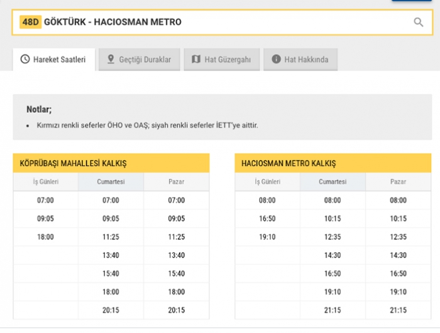
Task: Select Pazar column under Hacıosman Metro Kalkış
Action: (x=398, y=182)
